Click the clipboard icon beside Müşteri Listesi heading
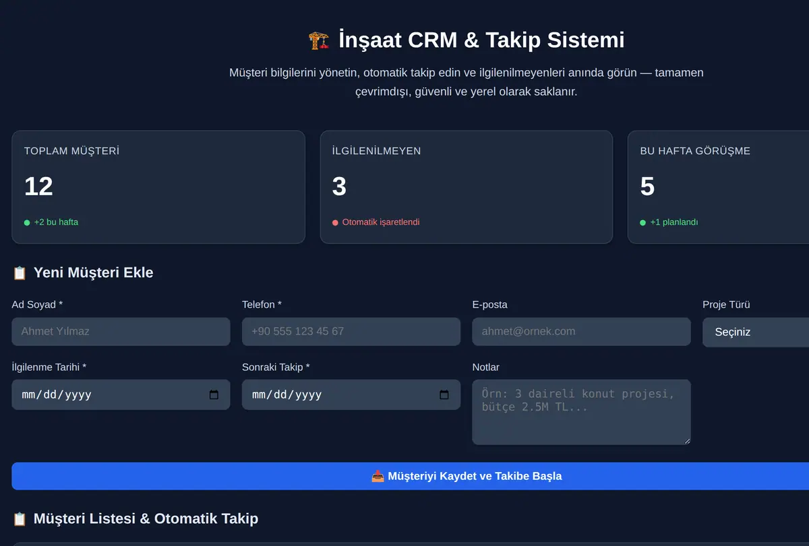Screen dimensions: 809x546 click(20, 519)
